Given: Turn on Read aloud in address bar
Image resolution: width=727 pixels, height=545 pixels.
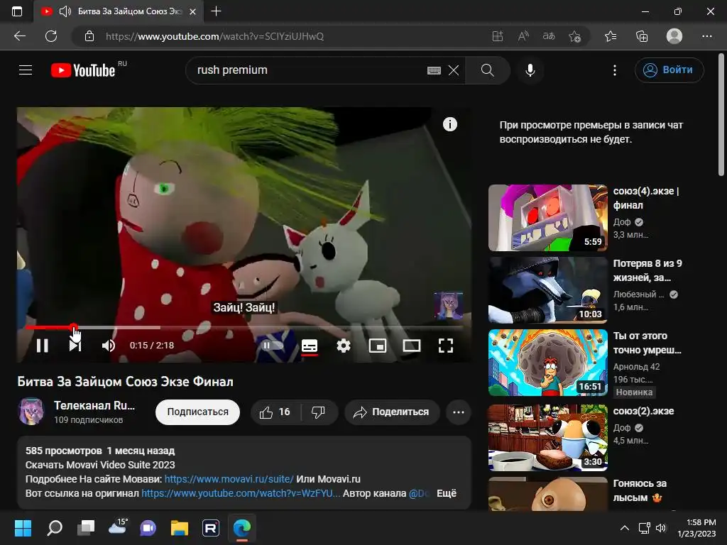Looking at the screenshot, I should tap(523, 36).
